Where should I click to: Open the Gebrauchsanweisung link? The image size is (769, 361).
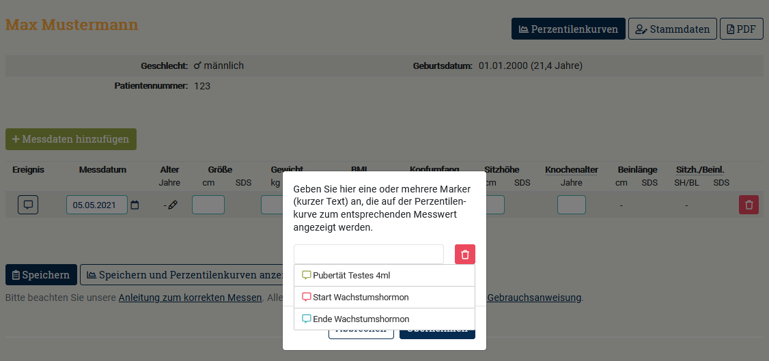point(533,298)
